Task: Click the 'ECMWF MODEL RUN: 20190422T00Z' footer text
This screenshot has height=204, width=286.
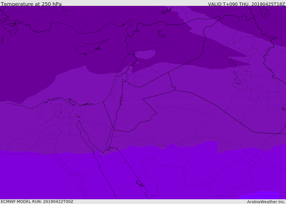Action: pos(37,202)
